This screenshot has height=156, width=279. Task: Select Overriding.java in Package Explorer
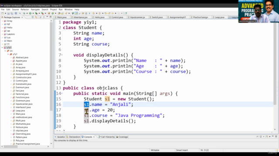click(23, 134)
